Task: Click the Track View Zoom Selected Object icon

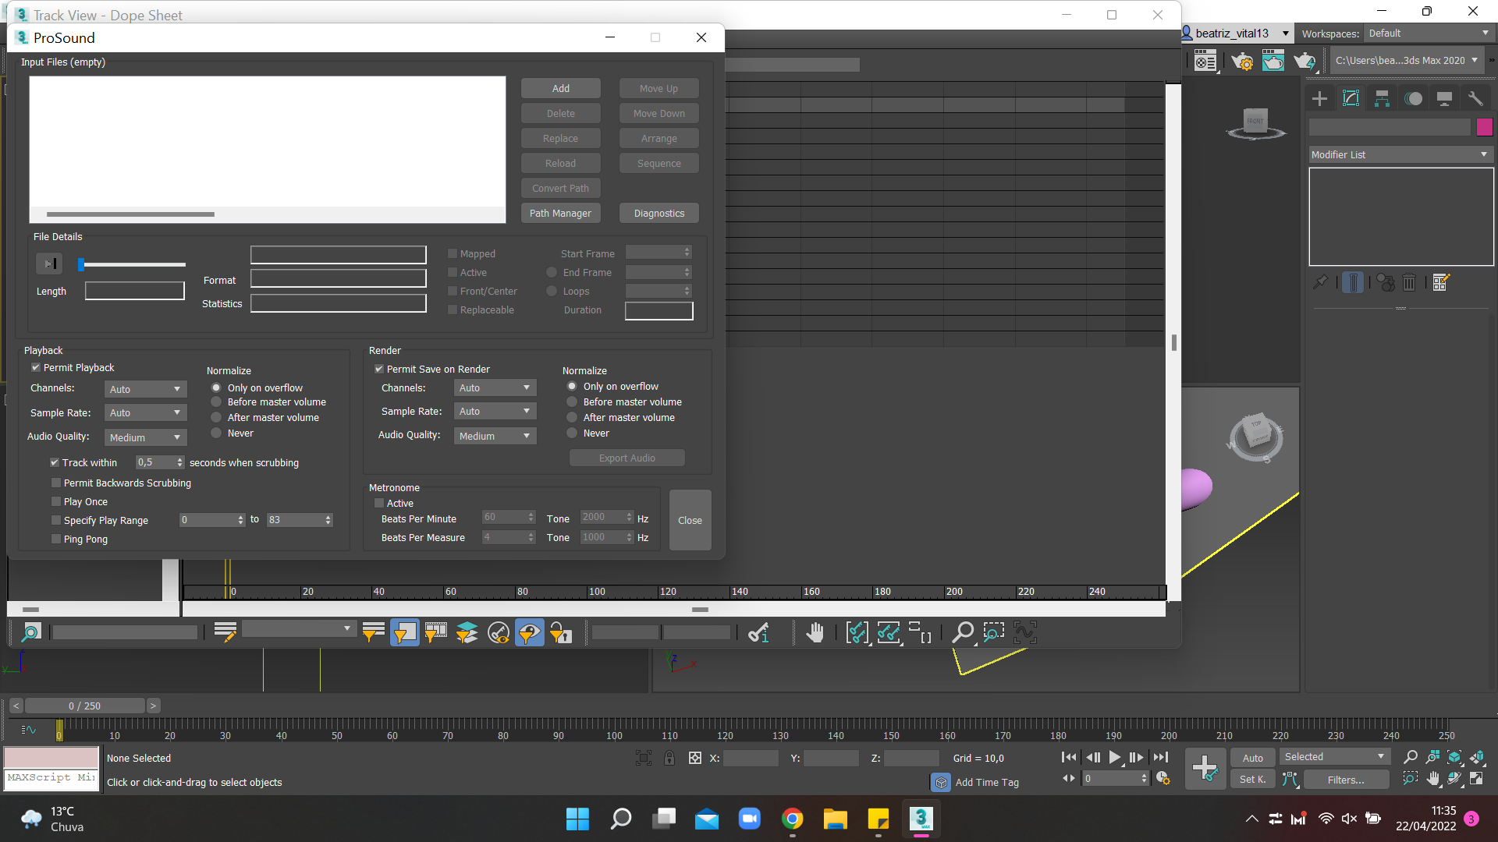Action: click(30, 632)
